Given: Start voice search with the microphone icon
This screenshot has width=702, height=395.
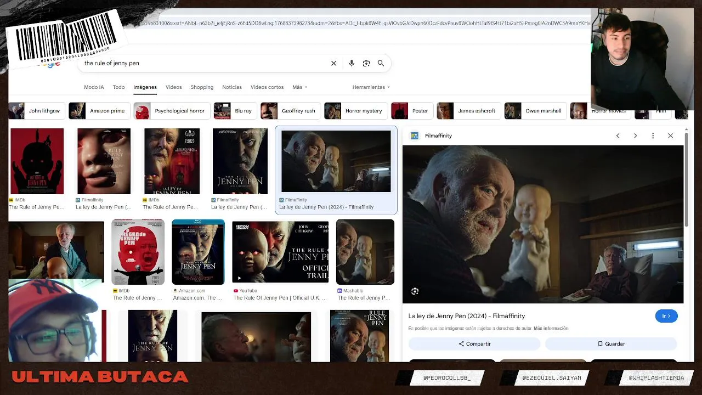Looking at the screenshot, I should (352, 63).
